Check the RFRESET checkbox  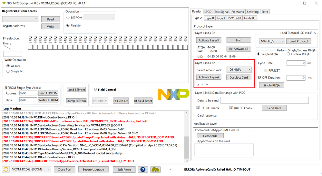tap(265, 70)
